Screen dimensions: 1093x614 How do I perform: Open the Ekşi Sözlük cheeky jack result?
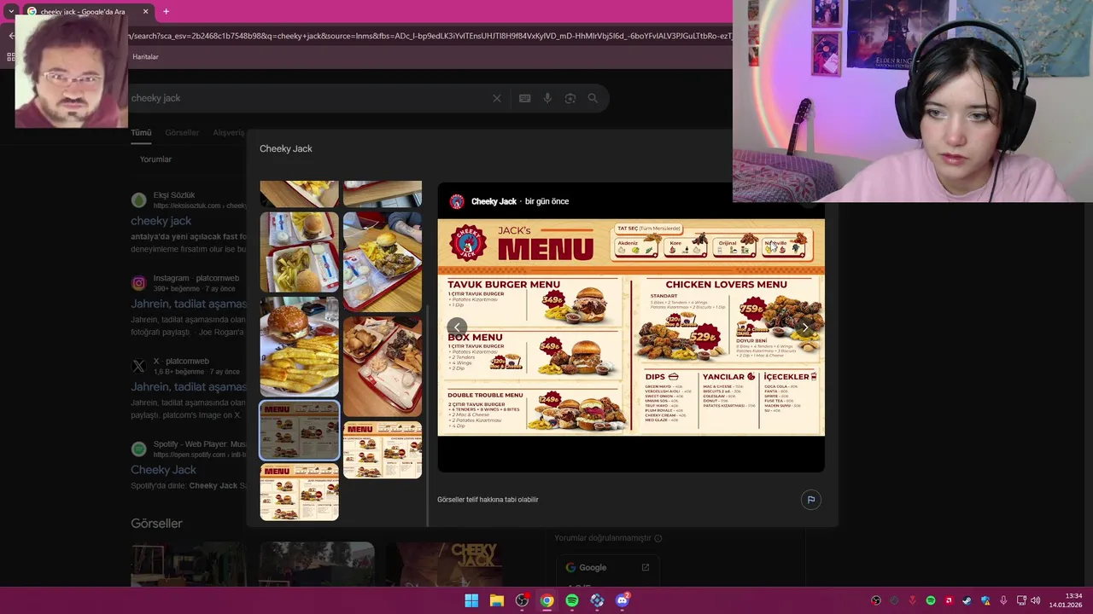click(x=161, y=221)
